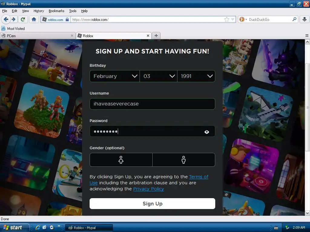The width and height of the screenshot is (310, 232).
Task: Click the on-screen keyboard tray icon
Action: (276, 228)
